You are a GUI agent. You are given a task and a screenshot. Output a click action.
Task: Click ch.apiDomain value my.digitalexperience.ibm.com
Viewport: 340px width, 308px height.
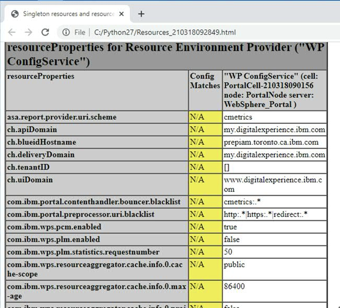275,130
